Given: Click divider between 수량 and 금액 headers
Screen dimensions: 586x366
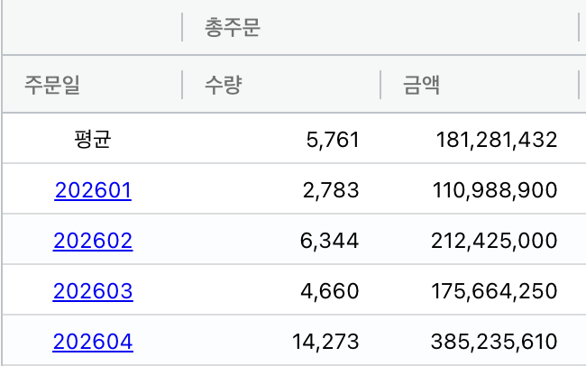Looking at the screenshot, I should (x=380, y=85).
